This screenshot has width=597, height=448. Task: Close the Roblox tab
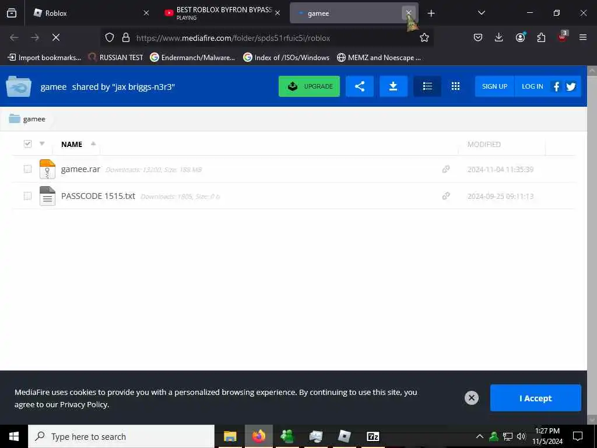coord(146,13)
